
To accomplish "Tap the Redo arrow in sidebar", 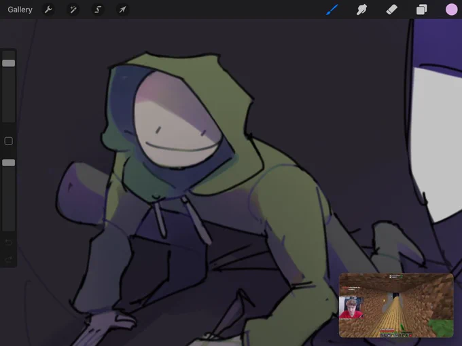I will [x=9, y=259].
